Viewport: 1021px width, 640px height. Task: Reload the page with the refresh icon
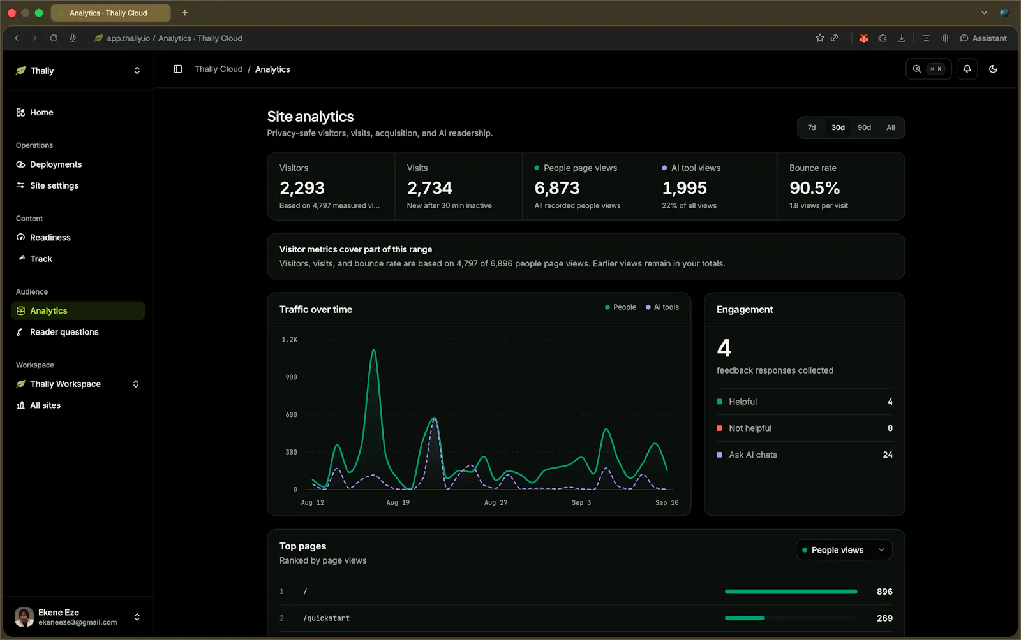point(54,38)
